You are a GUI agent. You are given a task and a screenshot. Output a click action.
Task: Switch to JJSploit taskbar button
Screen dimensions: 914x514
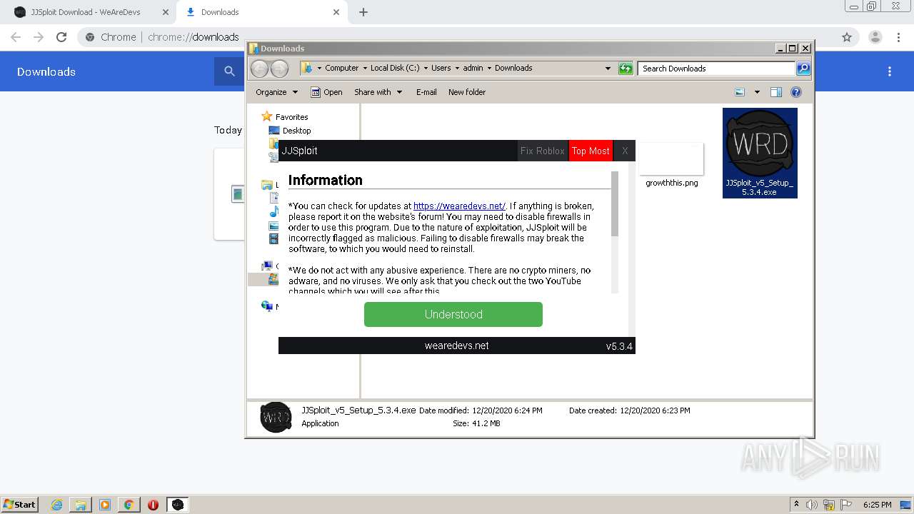pos(178,505)
